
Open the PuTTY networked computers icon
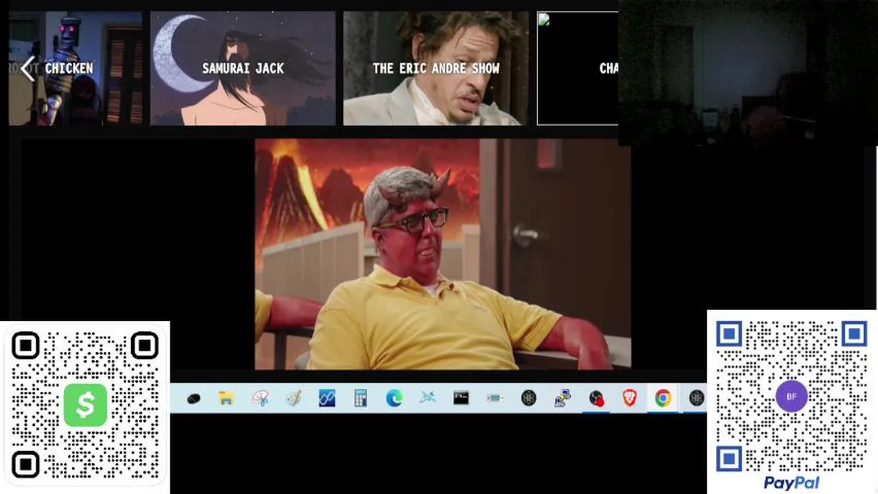[563, 398]
